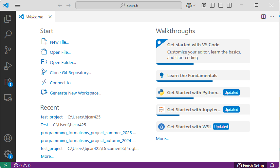
Task: Open the Copilot chat icon
Action: (189, 5)
